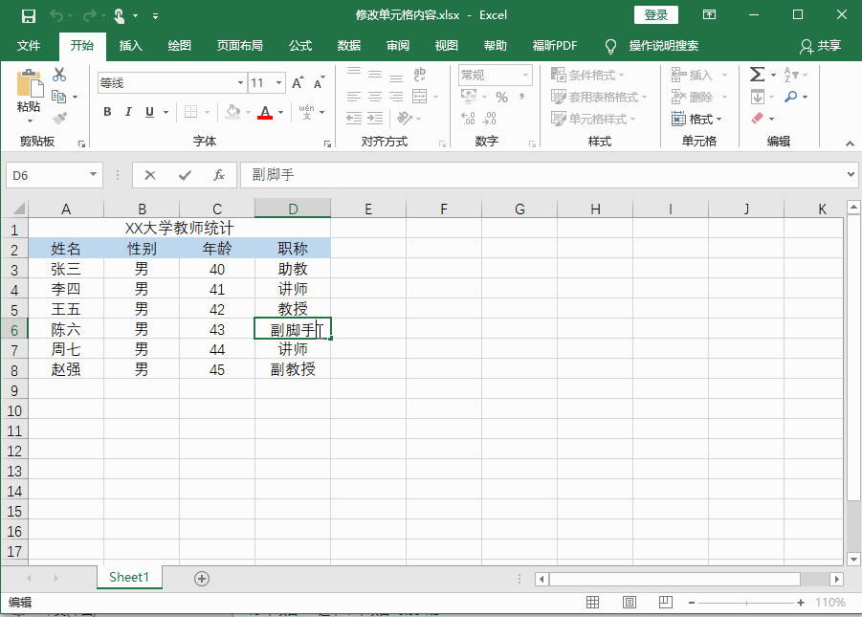862x617 pixels.
Task: Confirm cell entry with the checkmark icon
Action: [184, 175]
